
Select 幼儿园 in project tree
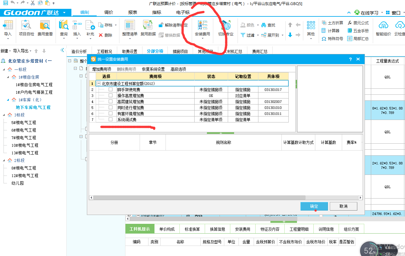pyautogui.click(x=18, y=183)
